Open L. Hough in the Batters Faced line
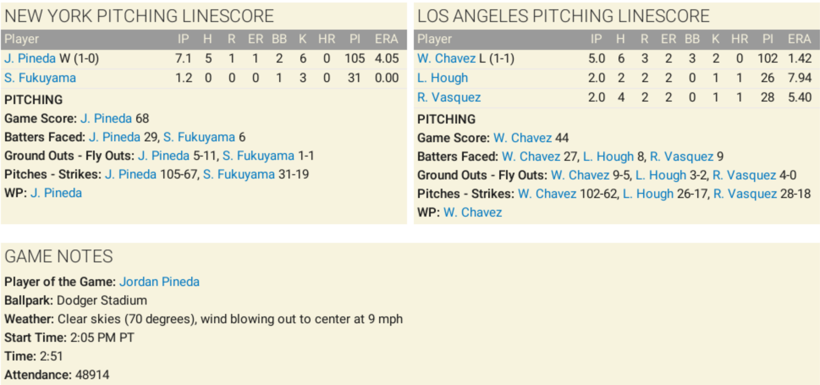This screenshot has width=820, height=385. click(608, 157)
